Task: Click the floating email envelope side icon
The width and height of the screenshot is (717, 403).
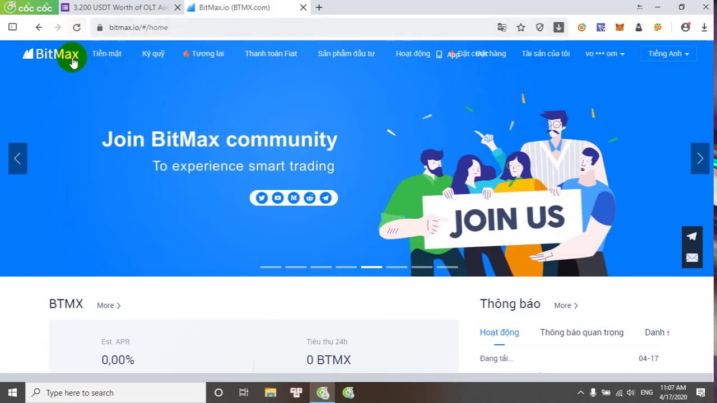Action: click(x=692, y=257)
